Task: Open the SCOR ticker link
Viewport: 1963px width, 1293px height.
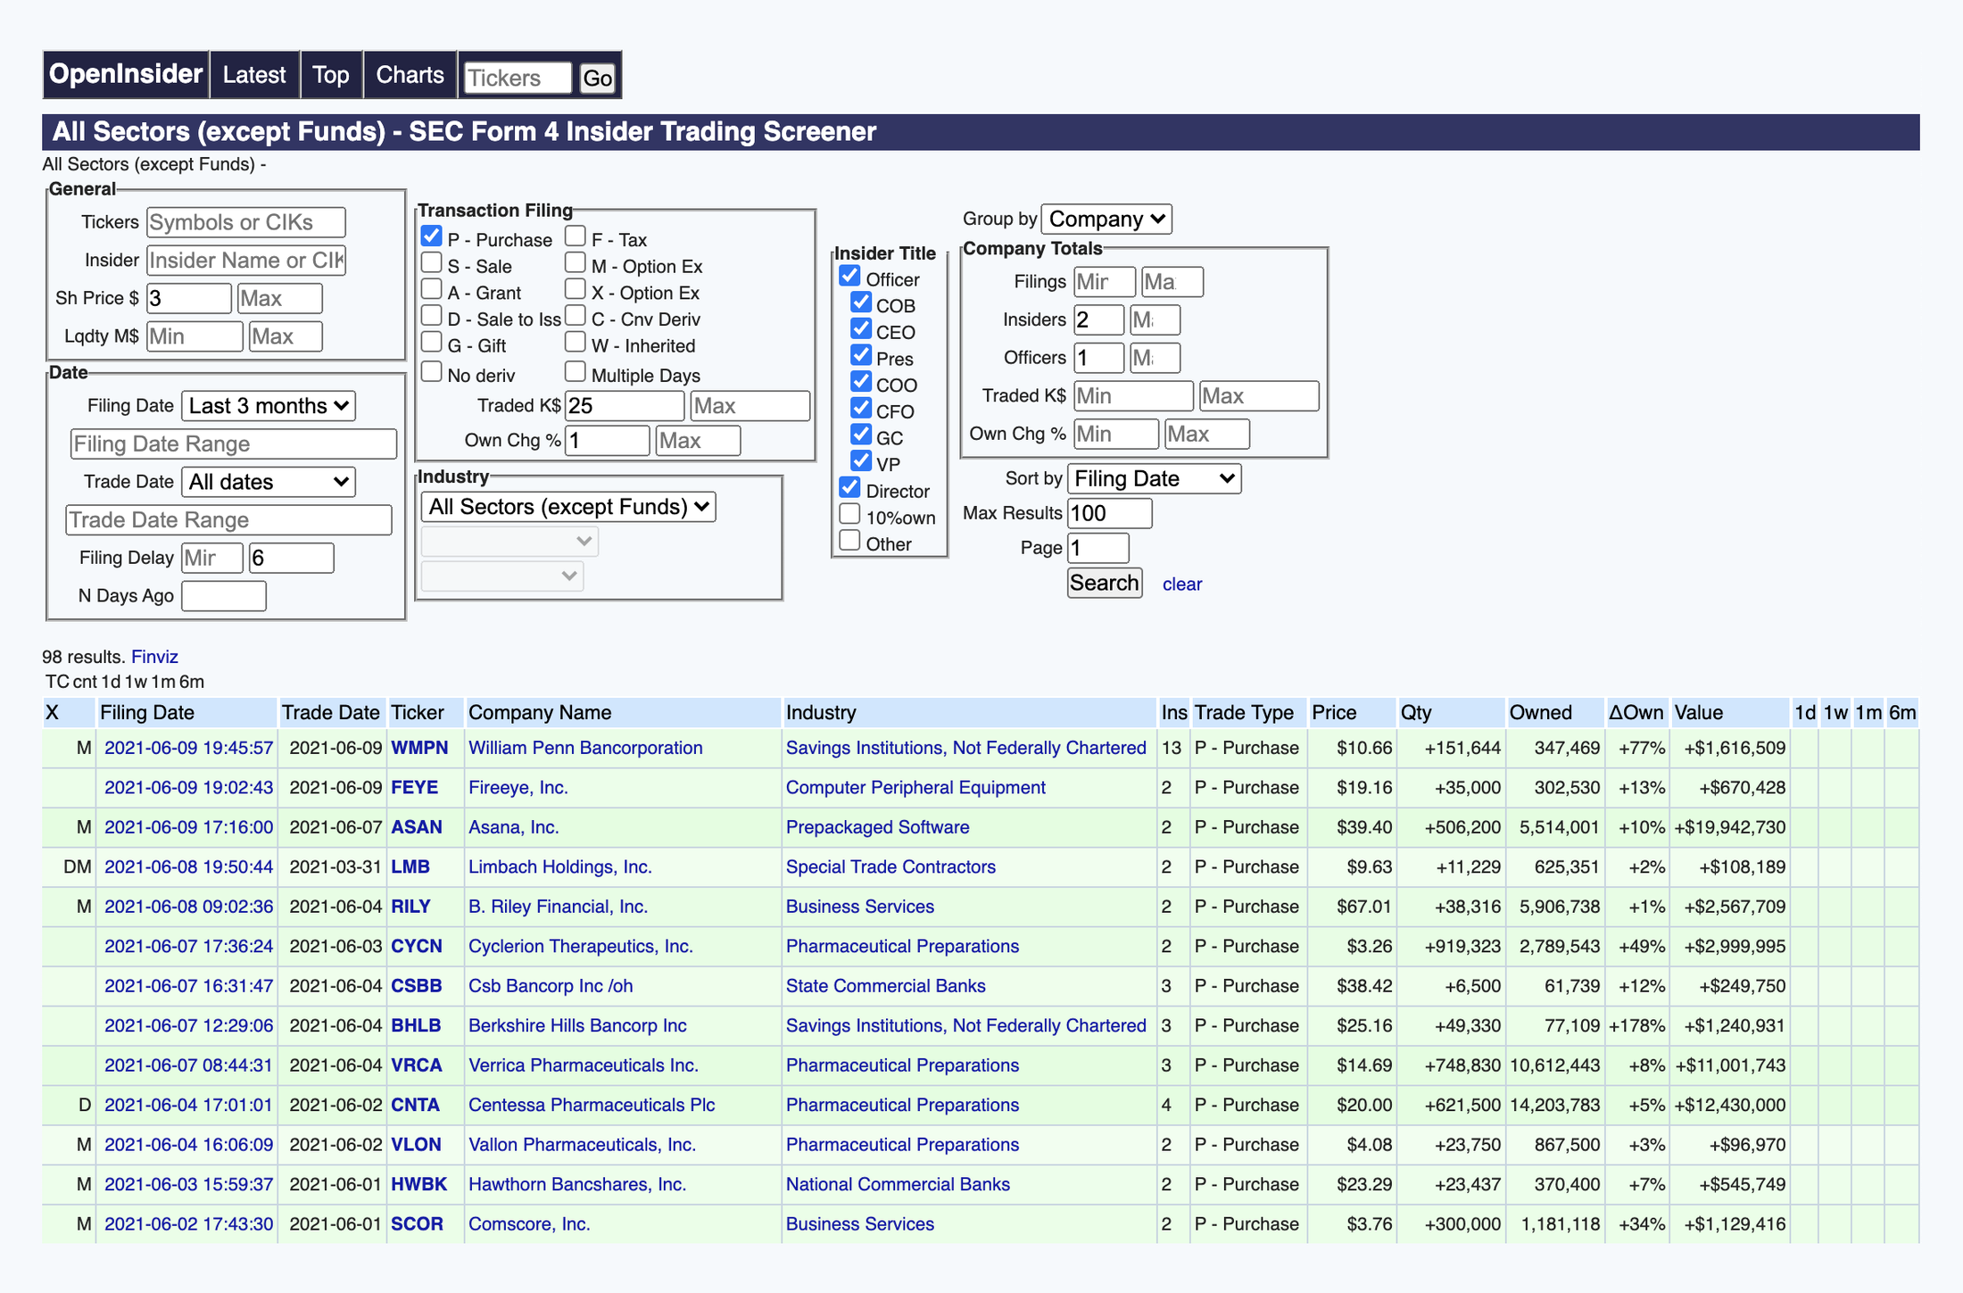Action: coord(417,1223)
